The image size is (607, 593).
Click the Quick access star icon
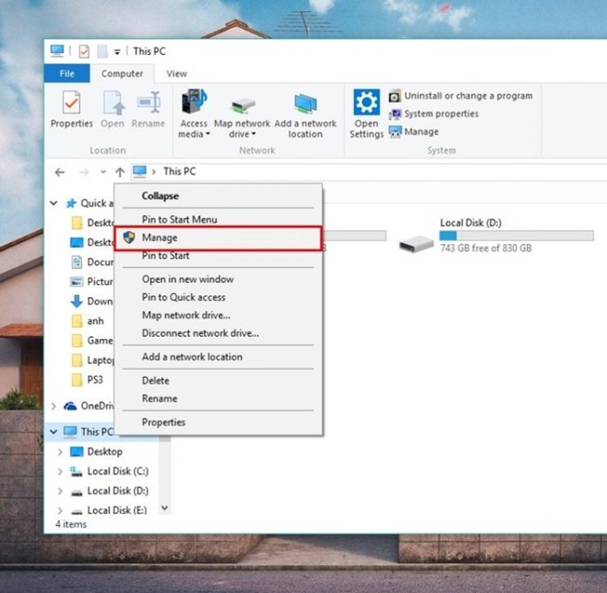tap(71, 203)
